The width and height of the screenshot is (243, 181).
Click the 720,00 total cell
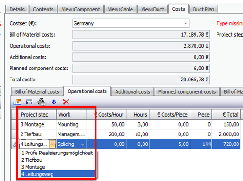click(226, 144)
